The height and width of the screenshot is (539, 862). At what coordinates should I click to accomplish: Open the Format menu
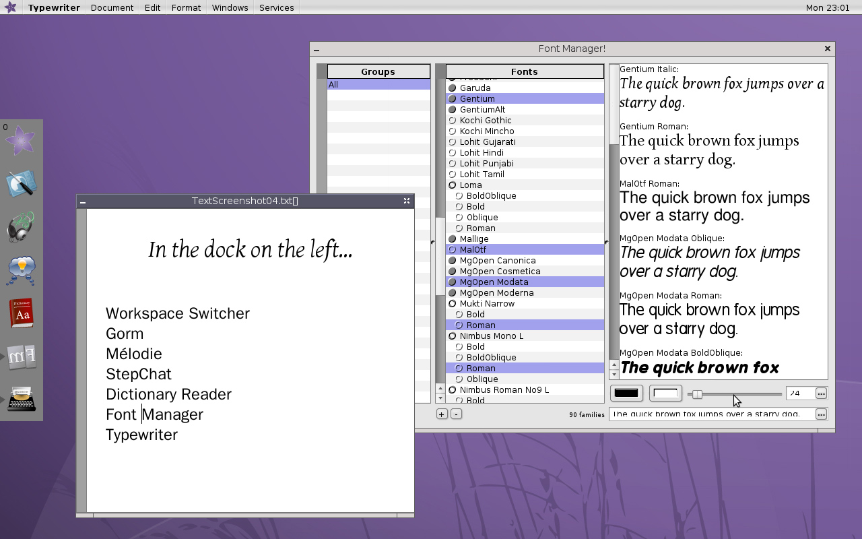pyautogui.click(x=186, y=7)
